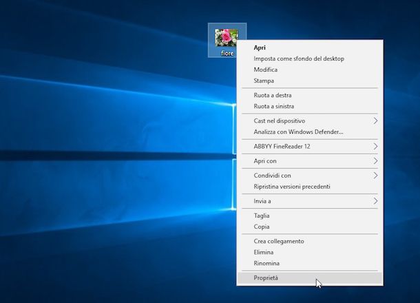Click the fiore image file icon
The width and height of the screenshot is (420, 303).
click(x=227, y=38)
